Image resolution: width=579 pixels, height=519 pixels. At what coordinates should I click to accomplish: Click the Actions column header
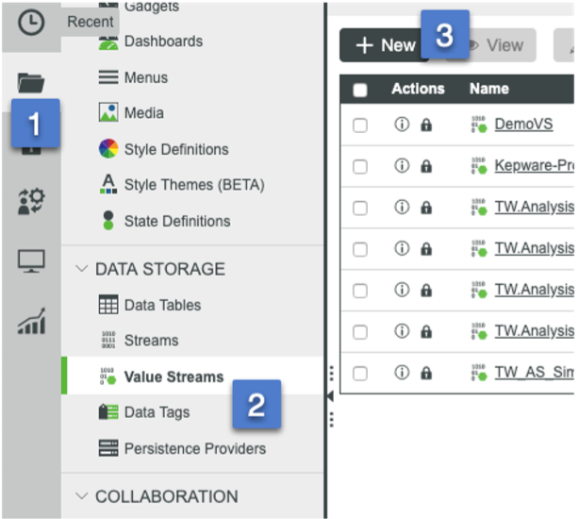point(418,89)
